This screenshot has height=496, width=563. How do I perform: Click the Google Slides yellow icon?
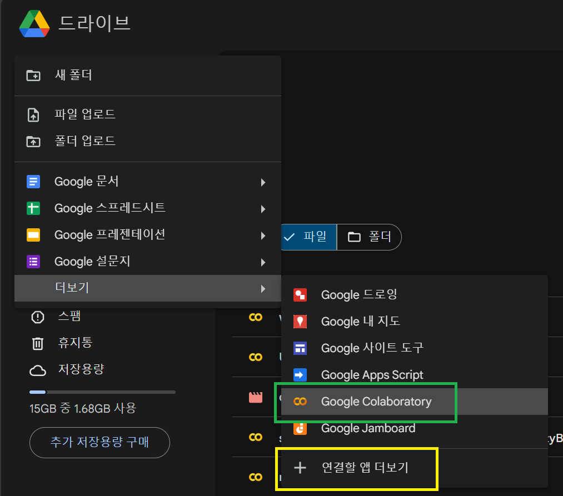click(x=33, y=235)
